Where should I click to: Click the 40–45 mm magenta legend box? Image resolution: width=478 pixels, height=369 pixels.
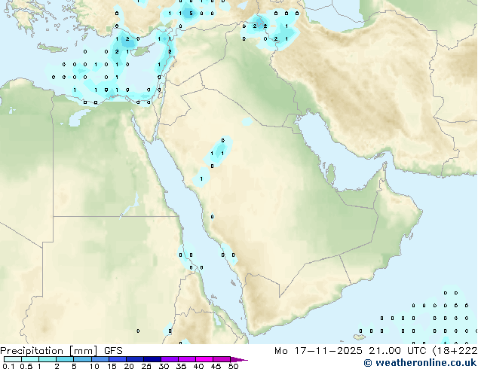click(x=204, y=359)
